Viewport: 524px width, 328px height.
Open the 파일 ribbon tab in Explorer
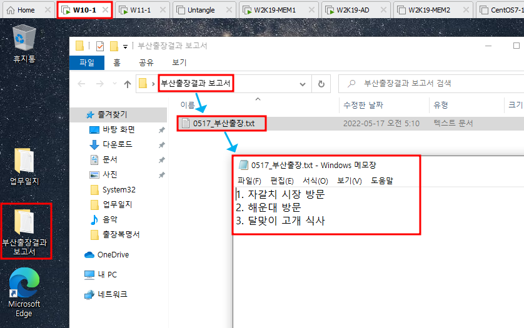click(87, 62)
